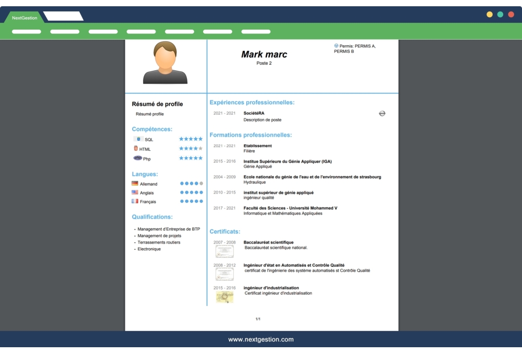Click the first pill button in green toolbar

click(x=26, y=31)
